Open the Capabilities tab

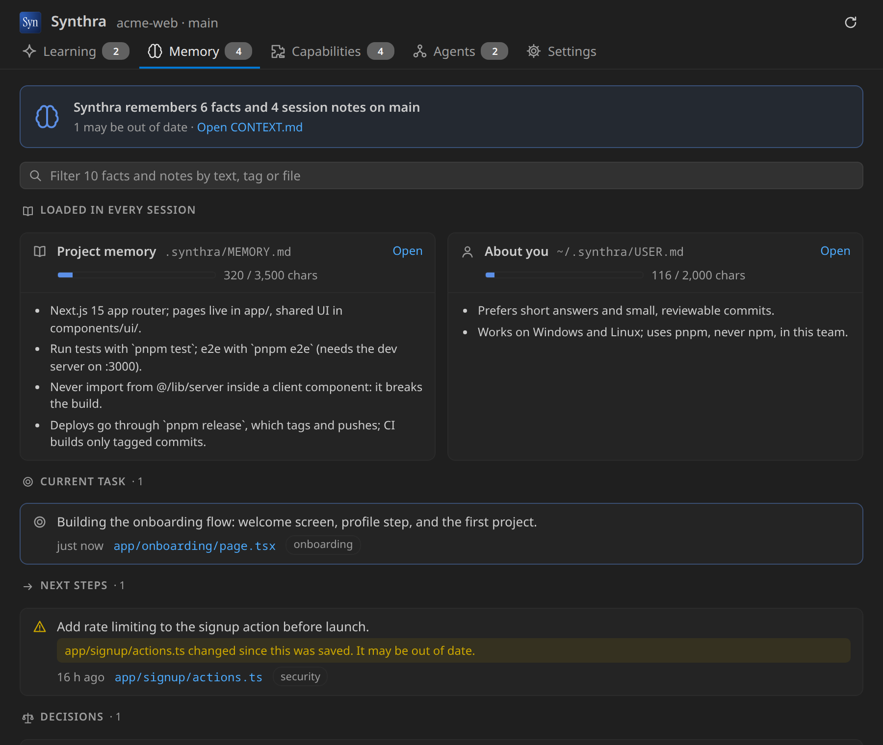point(333,51)
